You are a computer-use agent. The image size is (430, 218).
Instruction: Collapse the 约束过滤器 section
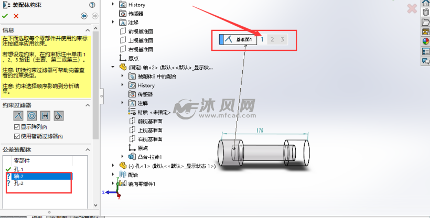[88, 105]
